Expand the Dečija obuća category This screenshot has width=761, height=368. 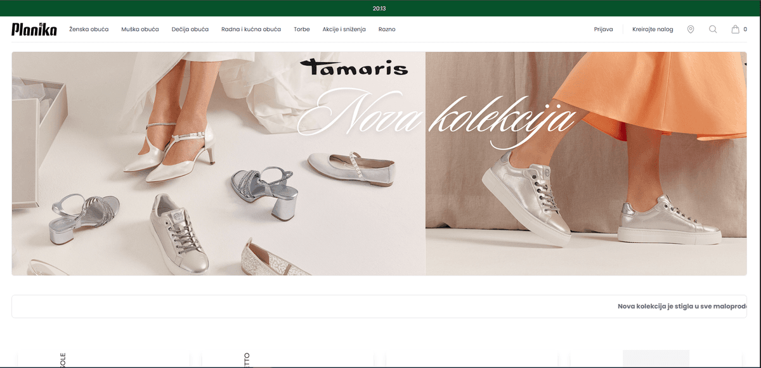pyautogui.click(x=190, y=29)
